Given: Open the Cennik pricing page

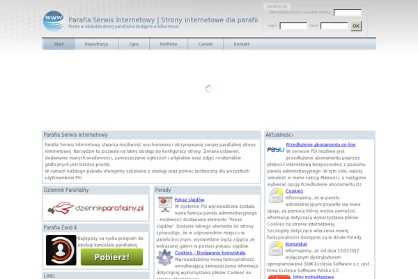Looking at the screenshot, I should 206,44.
